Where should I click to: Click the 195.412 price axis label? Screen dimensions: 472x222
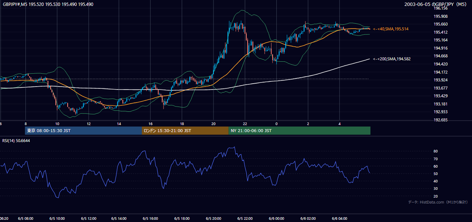(x=441, y=32)
